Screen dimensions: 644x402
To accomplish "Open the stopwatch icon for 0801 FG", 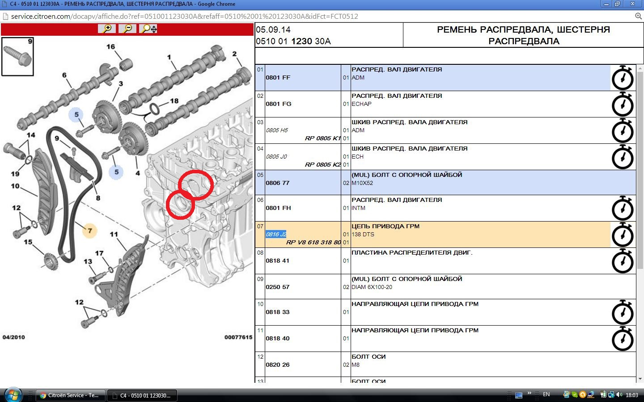I will [x=623, y=104].
